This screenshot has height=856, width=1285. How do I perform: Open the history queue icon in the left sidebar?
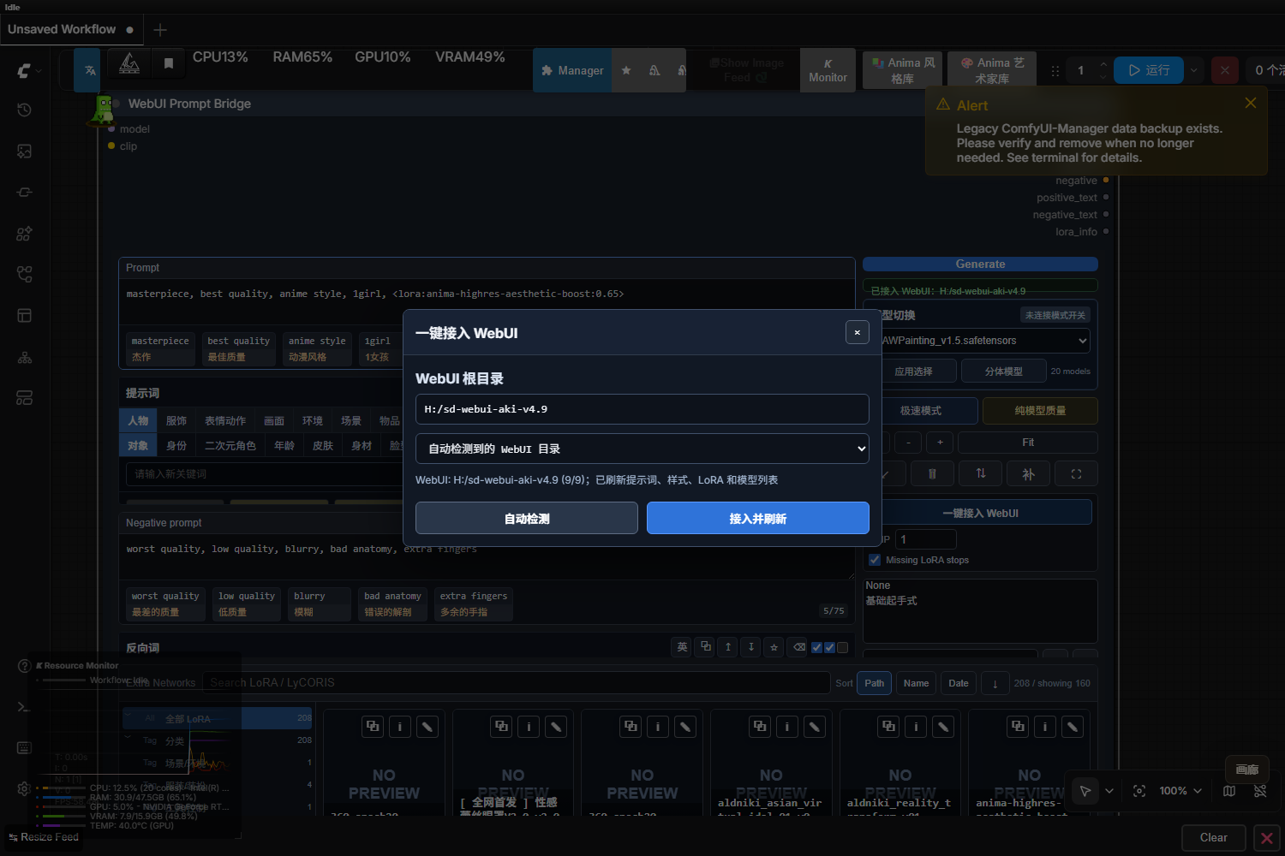[25, 110]
